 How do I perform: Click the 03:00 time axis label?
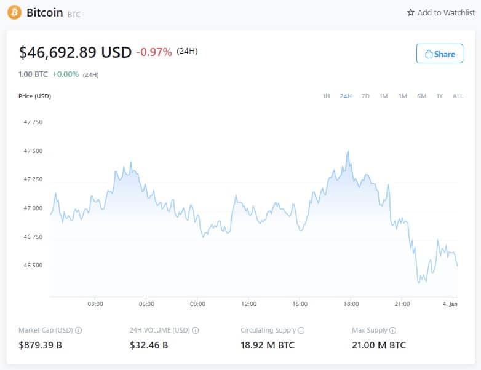(95, 304)
